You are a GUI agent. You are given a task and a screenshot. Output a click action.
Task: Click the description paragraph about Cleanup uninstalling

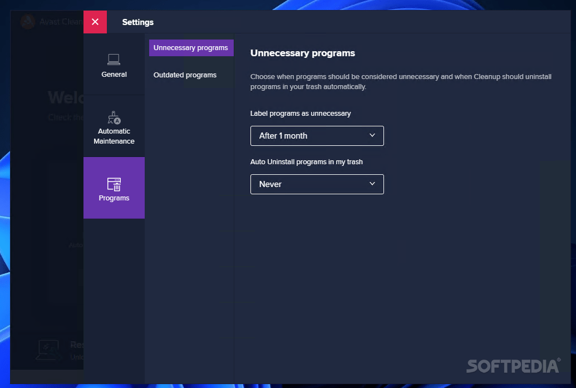(401, 82)
